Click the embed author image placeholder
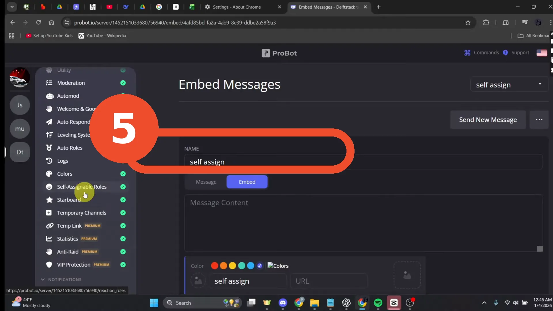 198,280
